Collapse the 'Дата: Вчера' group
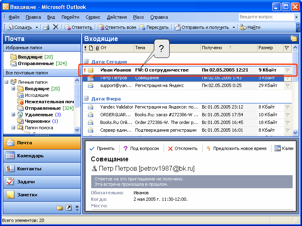The width and height of the screenshot is (302, 226). [86, 98]
